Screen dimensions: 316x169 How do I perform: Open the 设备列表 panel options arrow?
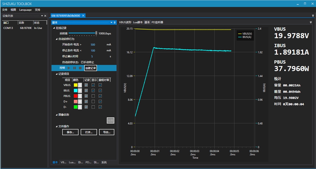(41, 16)
